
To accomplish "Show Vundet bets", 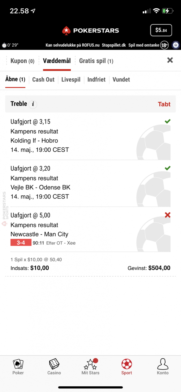I will [121, 79].
